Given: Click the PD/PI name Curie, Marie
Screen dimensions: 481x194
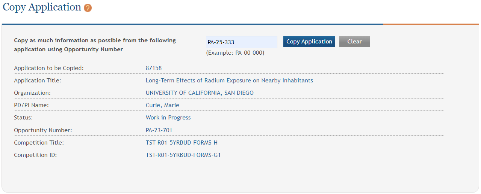Looking at the screenshot, I should pyautogui.click(x=162, y=105).
